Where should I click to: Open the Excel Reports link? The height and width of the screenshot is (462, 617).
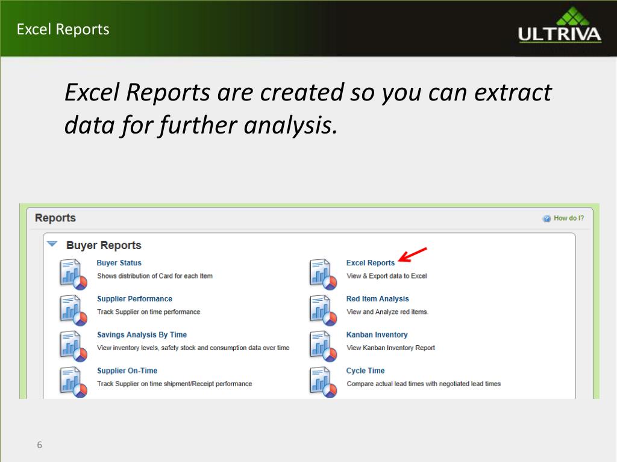[371, 263]
